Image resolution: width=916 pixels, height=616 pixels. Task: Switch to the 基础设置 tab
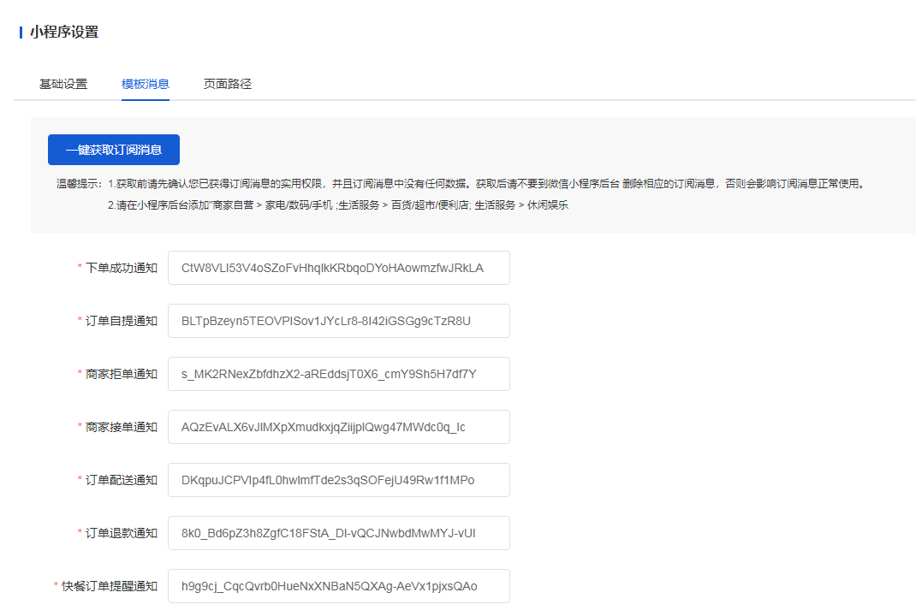click(x=63, y=84)
